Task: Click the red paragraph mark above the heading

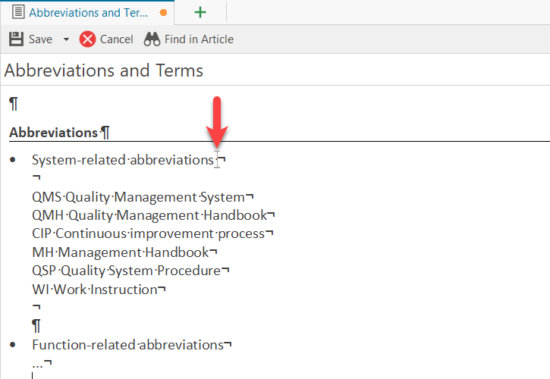Action: click(x=14, y=104)
